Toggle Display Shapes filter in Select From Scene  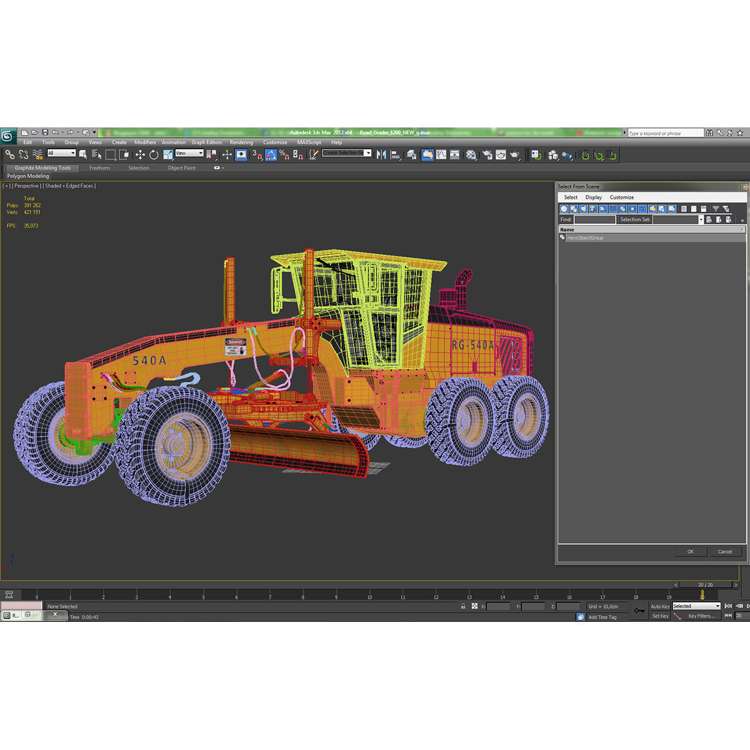tap(573, 209)
